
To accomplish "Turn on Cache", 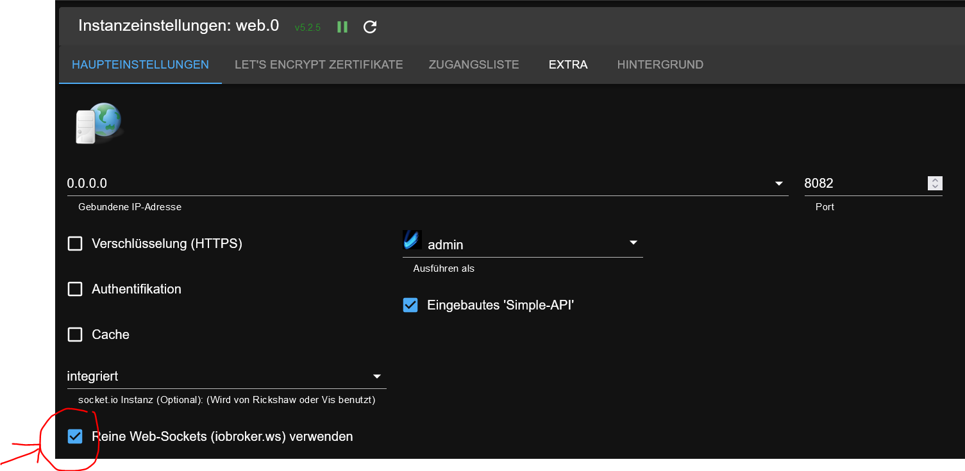I will 74,334.
